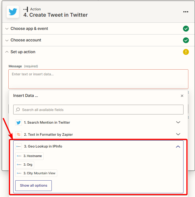Viewport: 195px width, 197px height.
Task: Focus the Search all available fields box
Action: click(x=98, y=110)
